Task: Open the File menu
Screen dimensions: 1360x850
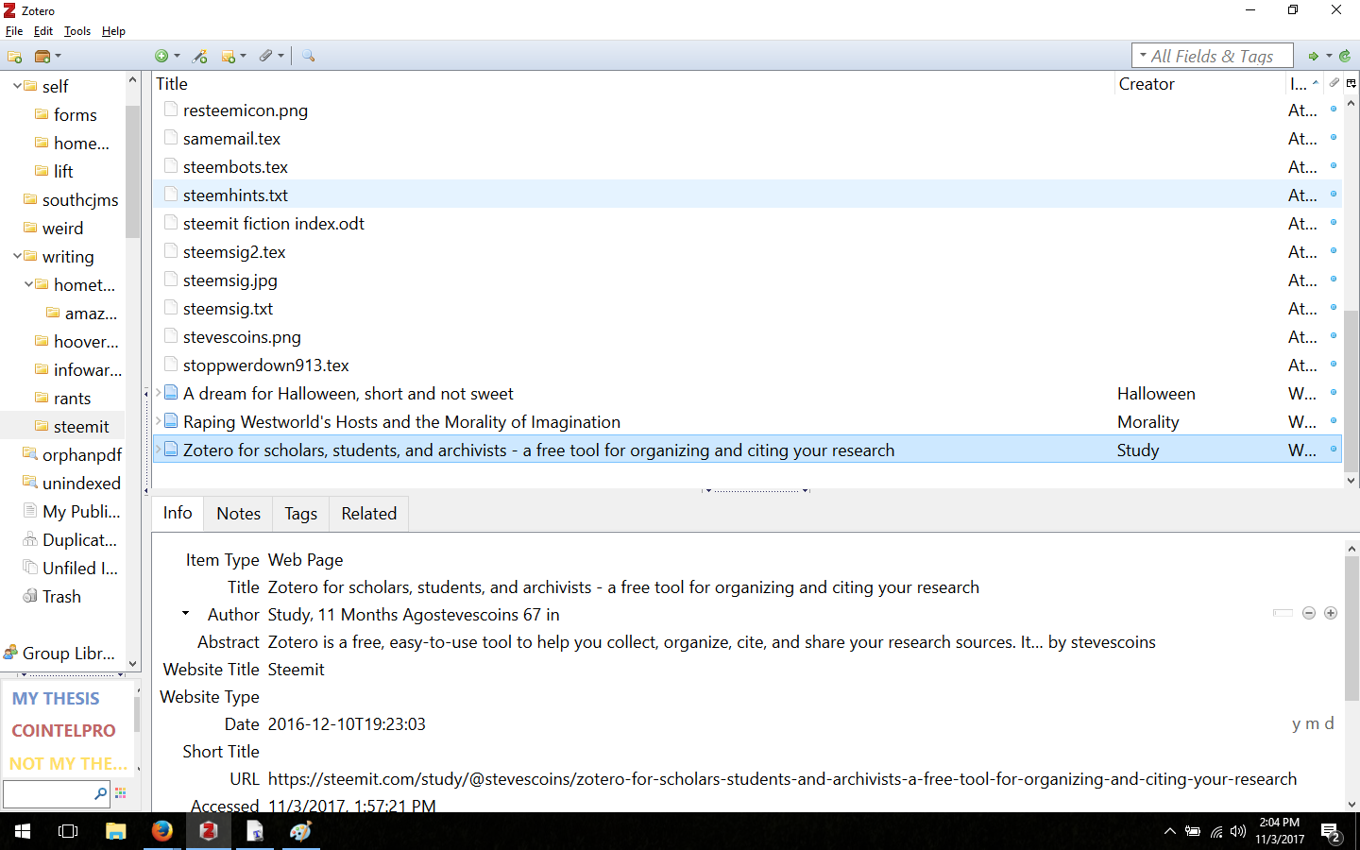Action: (x=14, y=31)
